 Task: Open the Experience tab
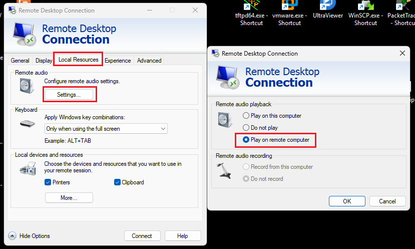(x=118, y=61)
